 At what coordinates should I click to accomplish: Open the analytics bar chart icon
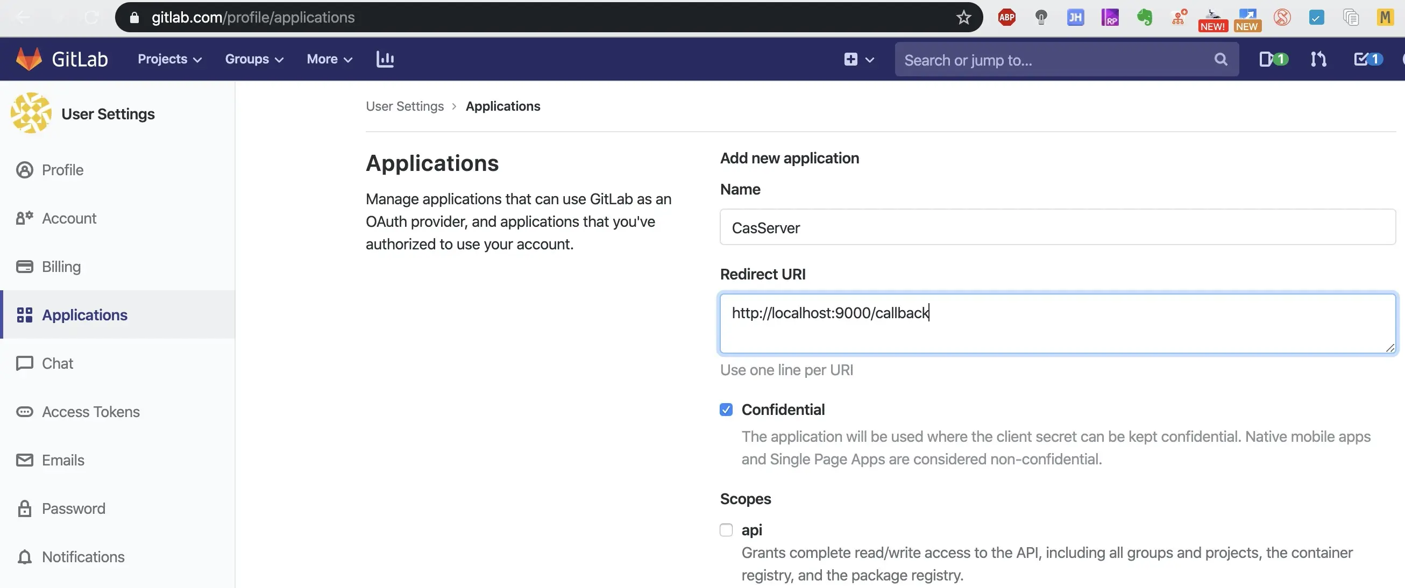(385, 59)
